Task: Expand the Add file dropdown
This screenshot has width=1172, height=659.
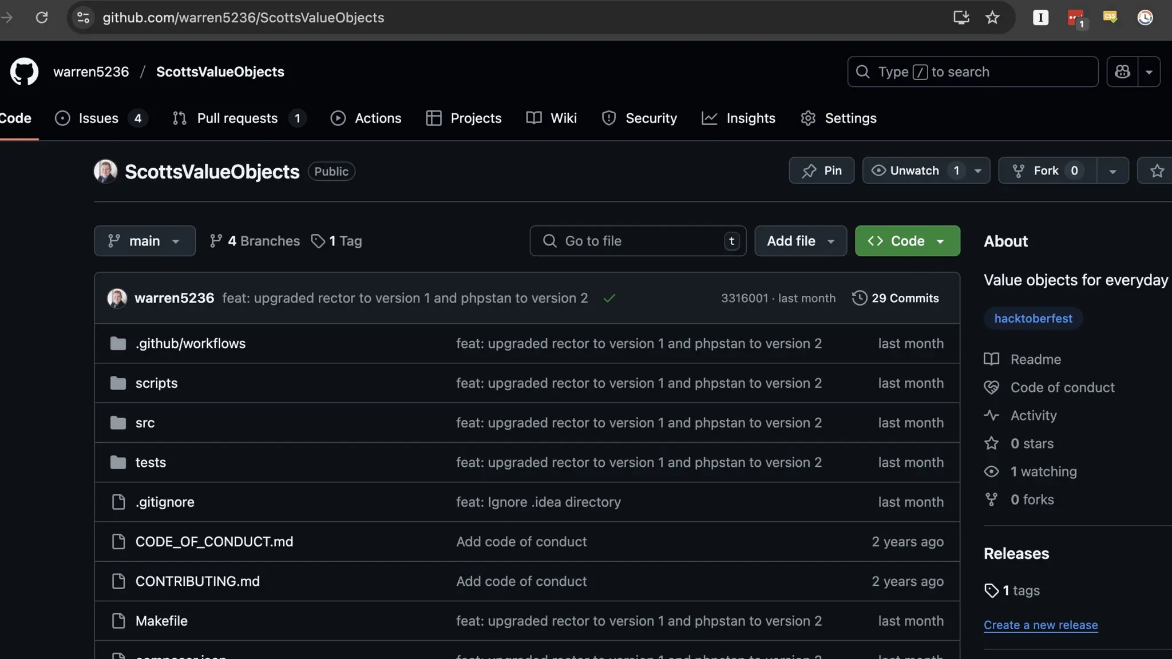Action: [800, 241]
